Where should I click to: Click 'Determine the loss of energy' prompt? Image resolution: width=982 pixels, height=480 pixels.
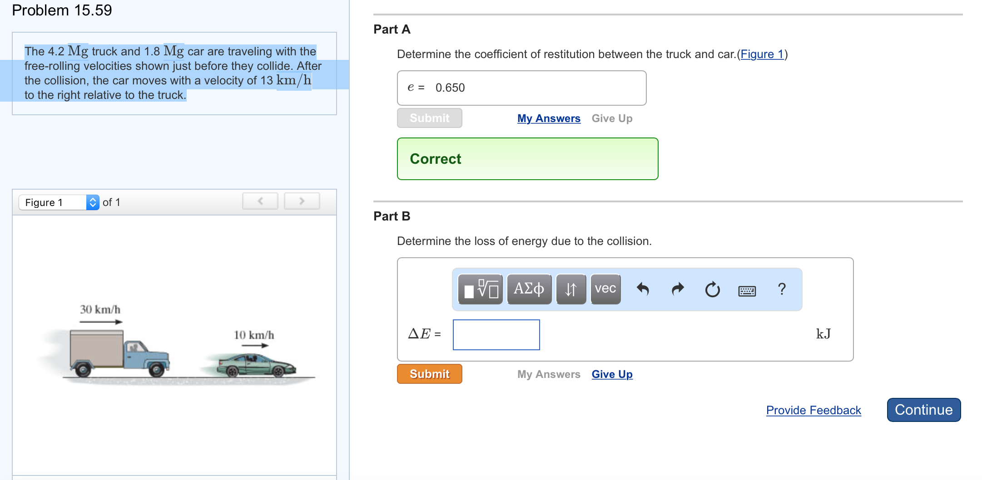[x=524, y=241]
